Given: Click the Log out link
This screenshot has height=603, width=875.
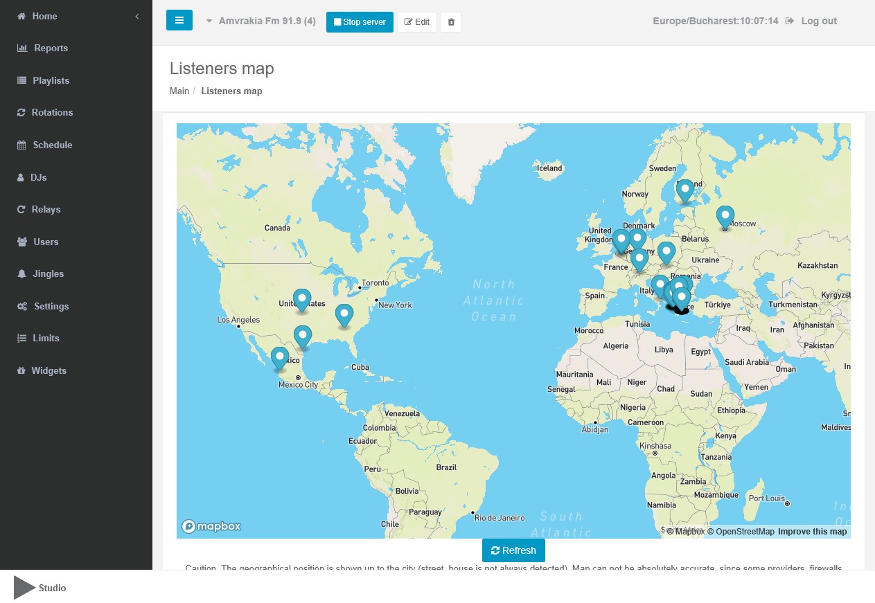Looking at the screenshot, I should (x=818, y=21).
